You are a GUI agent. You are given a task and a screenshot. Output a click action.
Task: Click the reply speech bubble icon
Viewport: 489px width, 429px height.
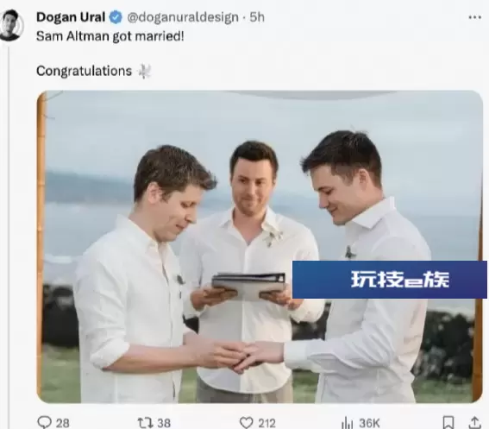44,422
